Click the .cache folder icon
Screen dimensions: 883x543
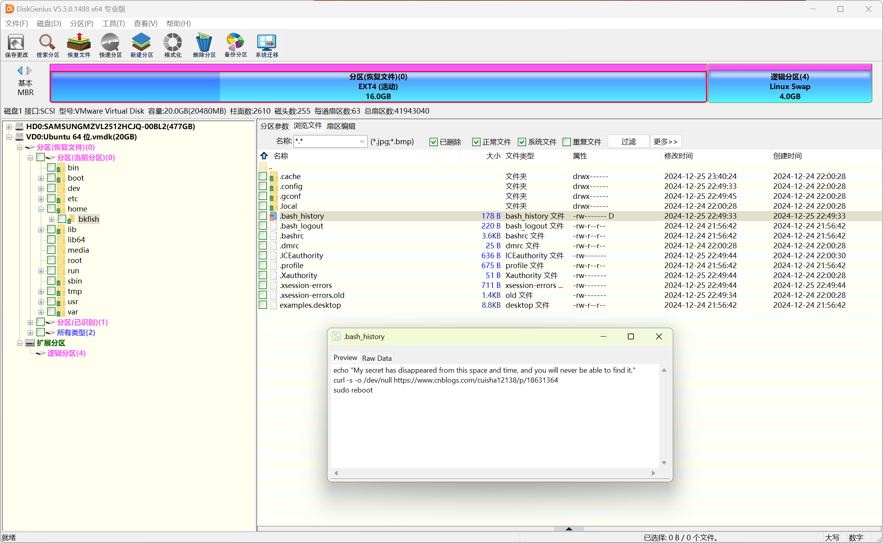click(273, 176)
